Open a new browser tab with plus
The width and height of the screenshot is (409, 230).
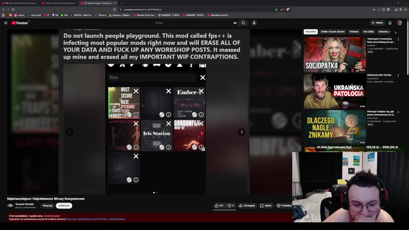point(121,3)
